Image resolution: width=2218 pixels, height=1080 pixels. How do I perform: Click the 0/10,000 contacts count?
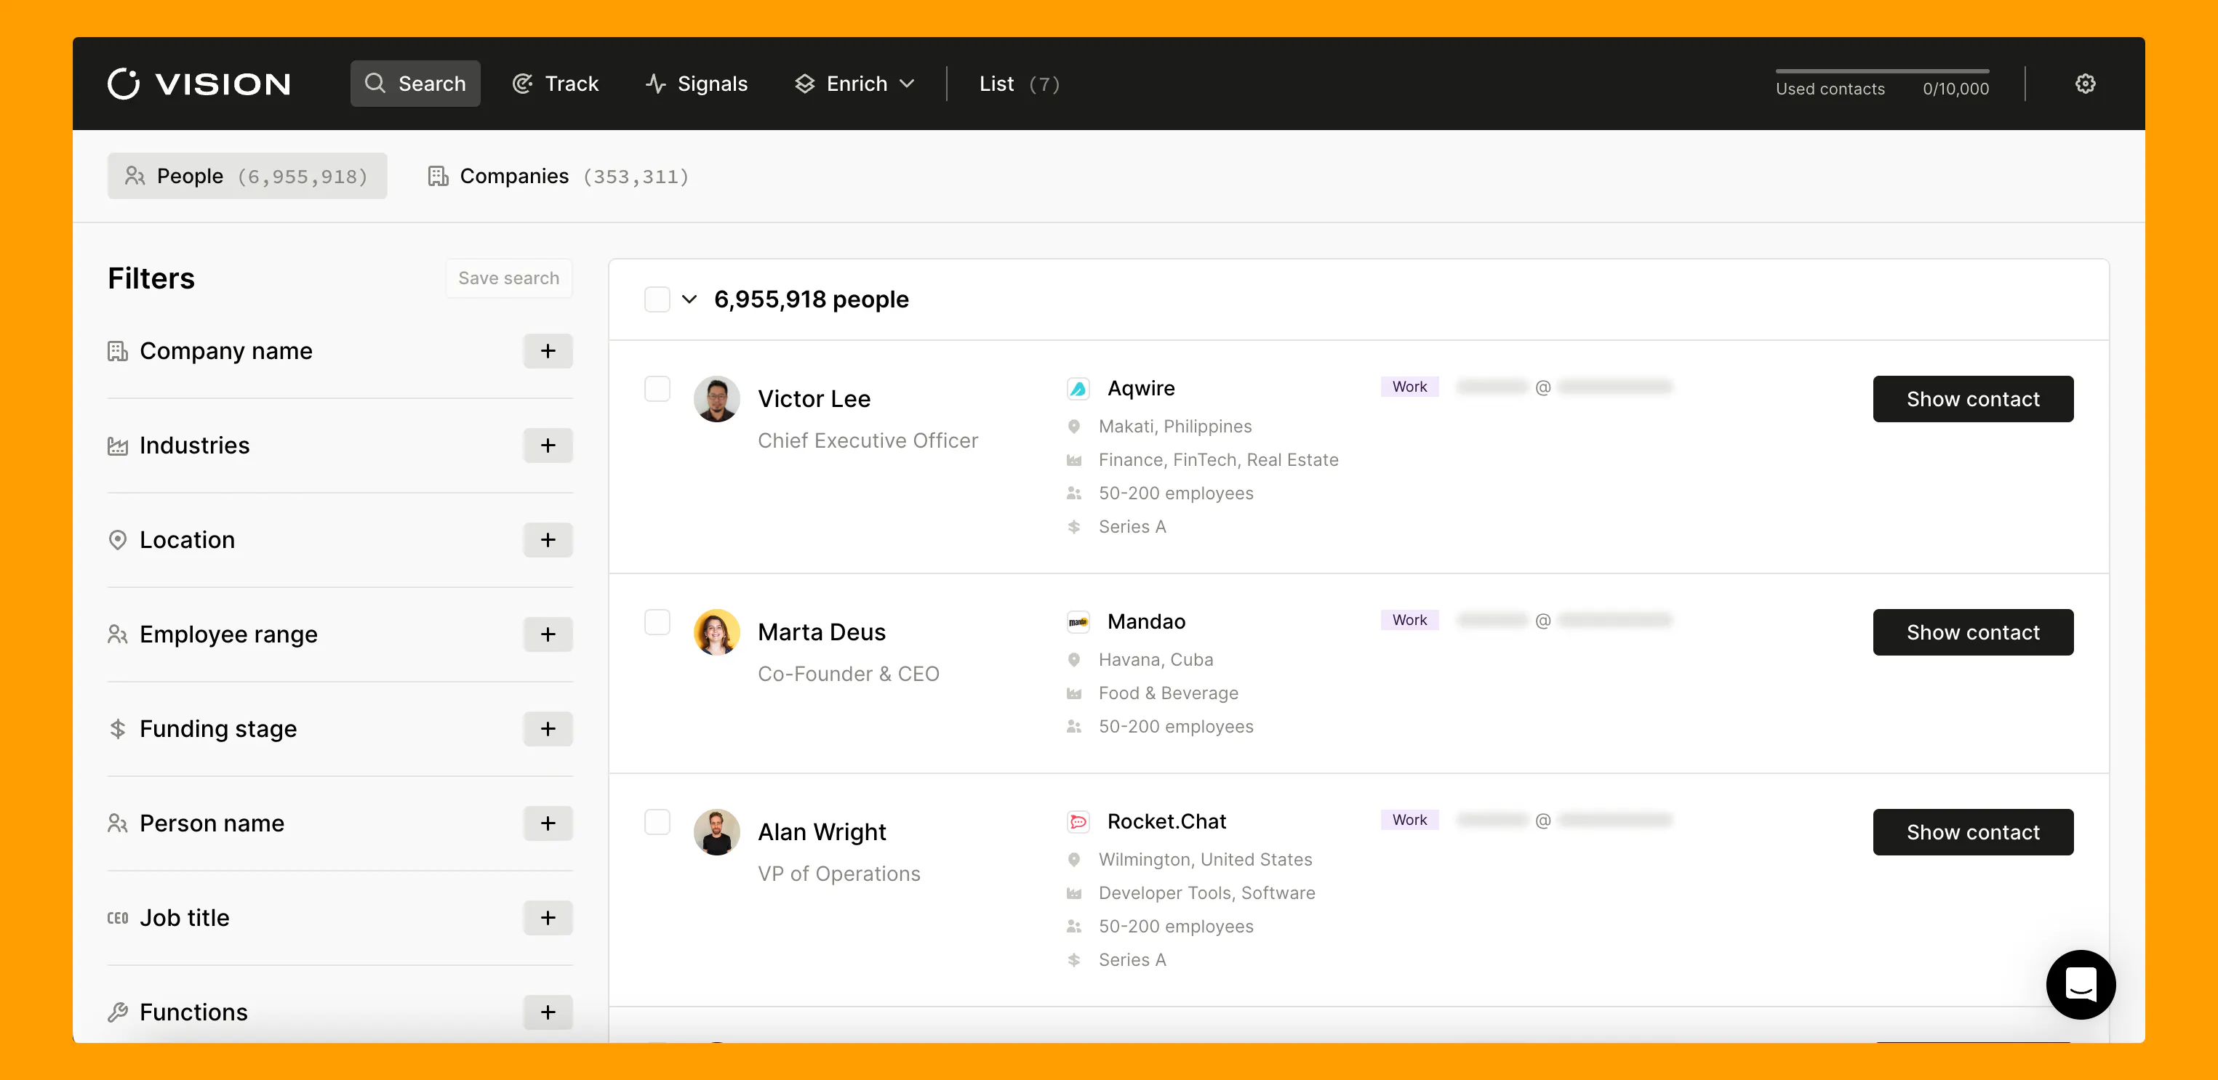[x=1955, y=89]
